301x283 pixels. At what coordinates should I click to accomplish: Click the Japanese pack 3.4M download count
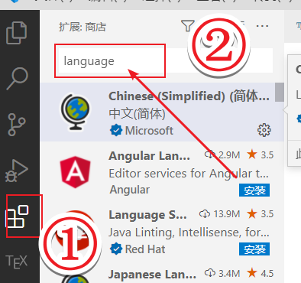(222, 273)
